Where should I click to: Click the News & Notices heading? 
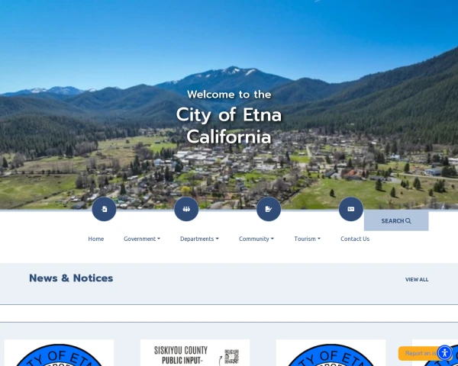pos(71,278)
